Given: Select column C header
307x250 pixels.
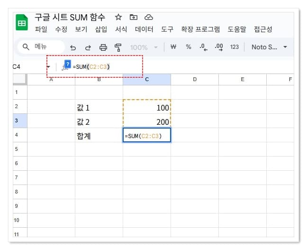Looking at the screenshot, I should pyautogui.click(x=147, y=79).
